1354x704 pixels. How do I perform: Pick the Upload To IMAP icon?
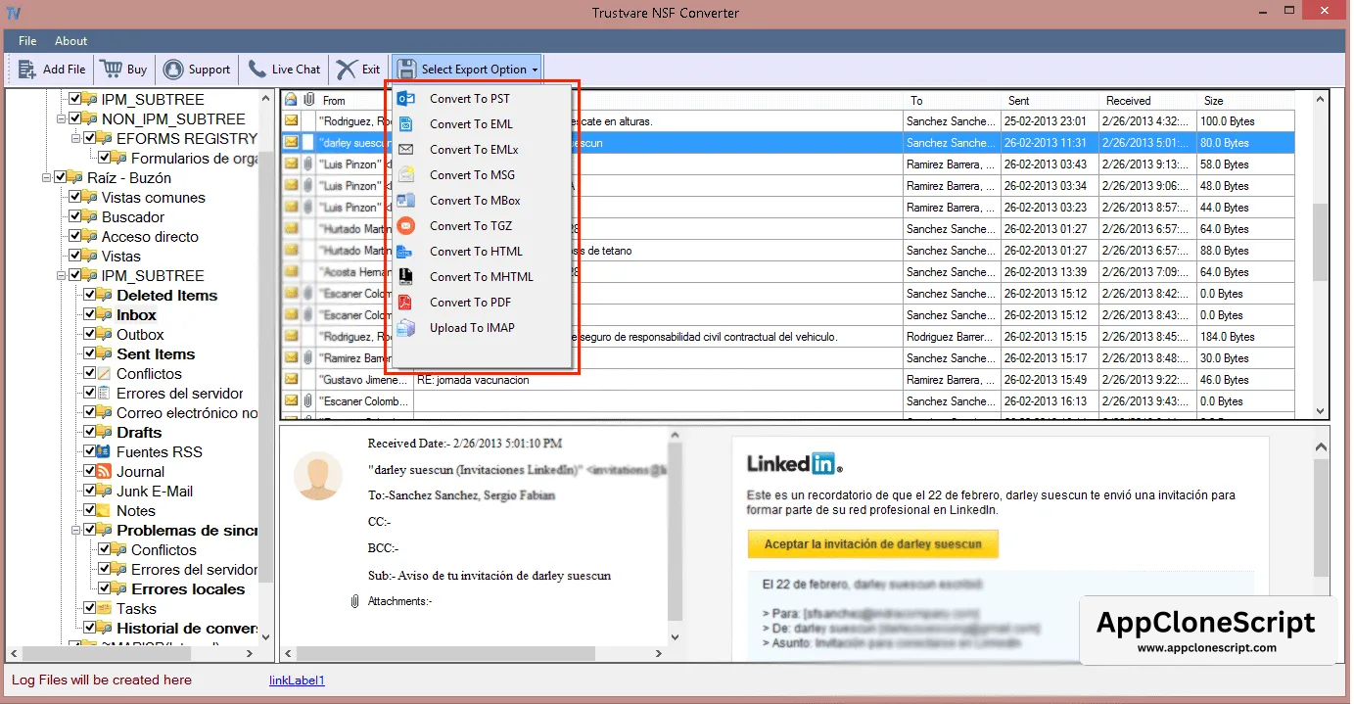406,328
